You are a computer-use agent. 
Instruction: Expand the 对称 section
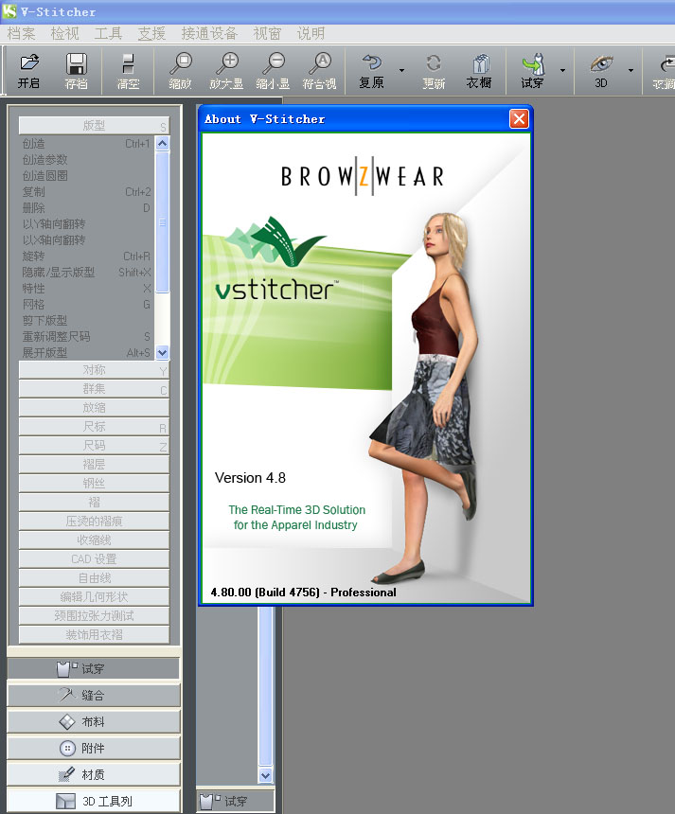tap(94, 370)
